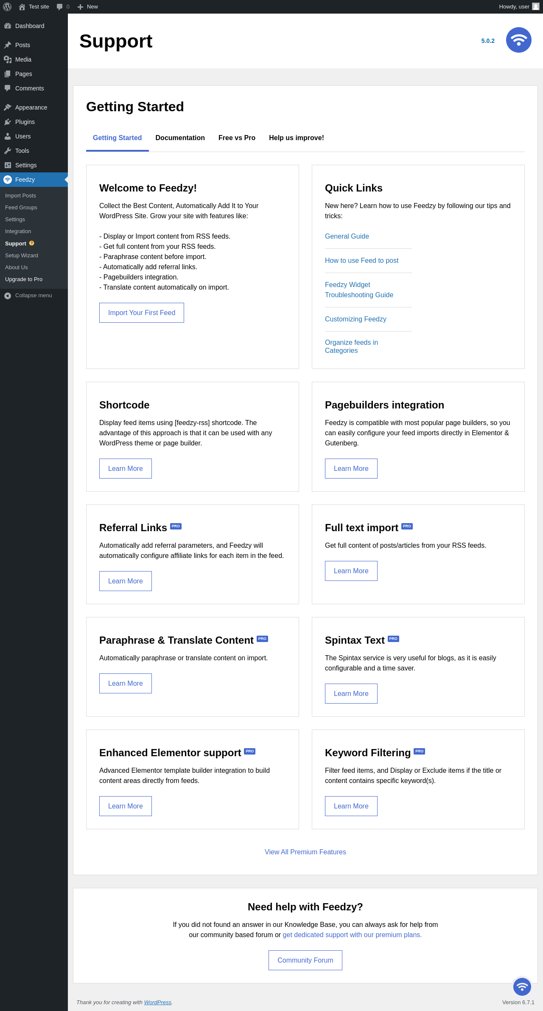Click the Feedzy logo in the page header

pyautogui.click(x=518, y=40)
